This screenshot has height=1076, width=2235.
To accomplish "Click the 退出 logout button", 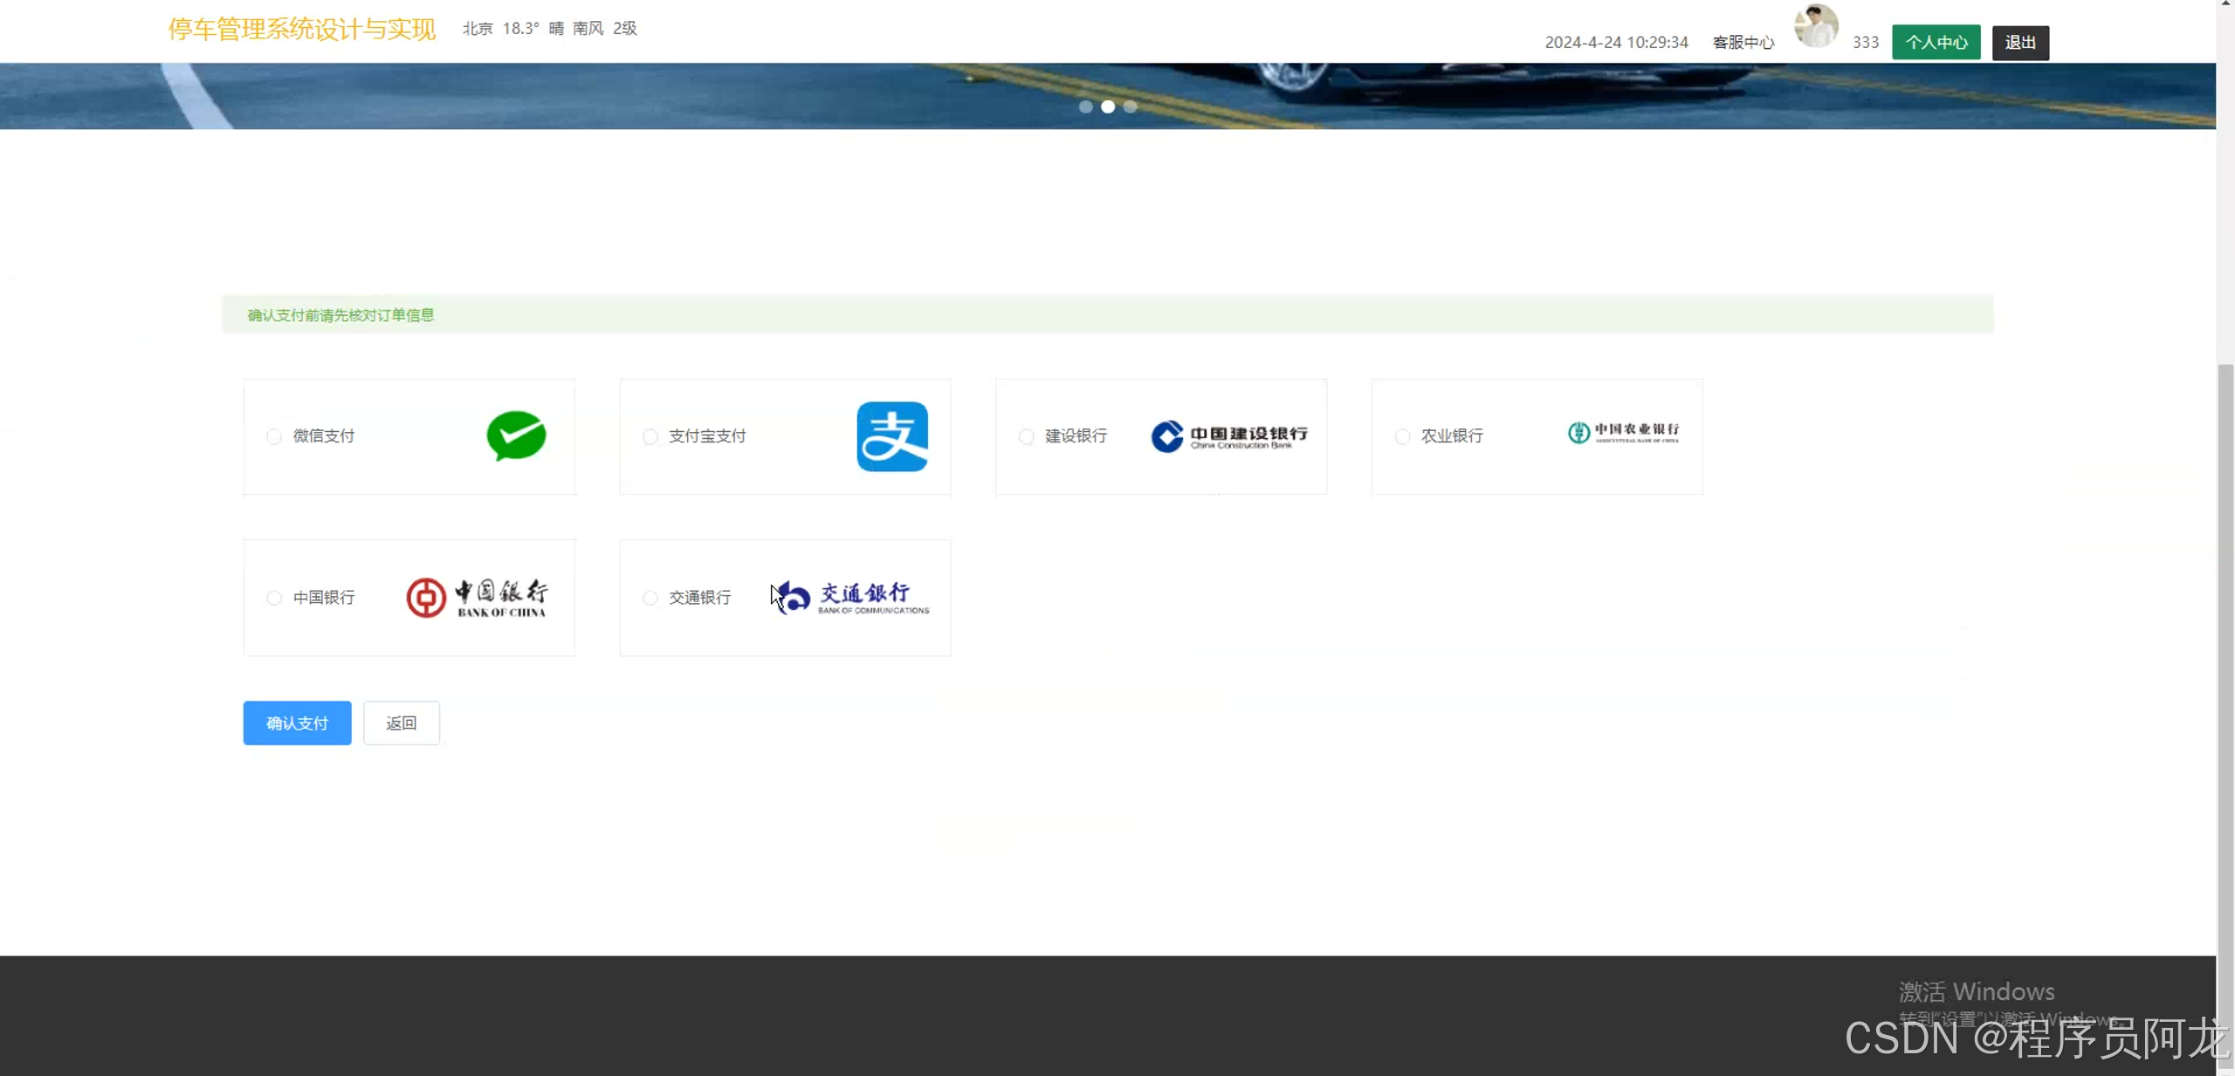I will click(2019, 42).
